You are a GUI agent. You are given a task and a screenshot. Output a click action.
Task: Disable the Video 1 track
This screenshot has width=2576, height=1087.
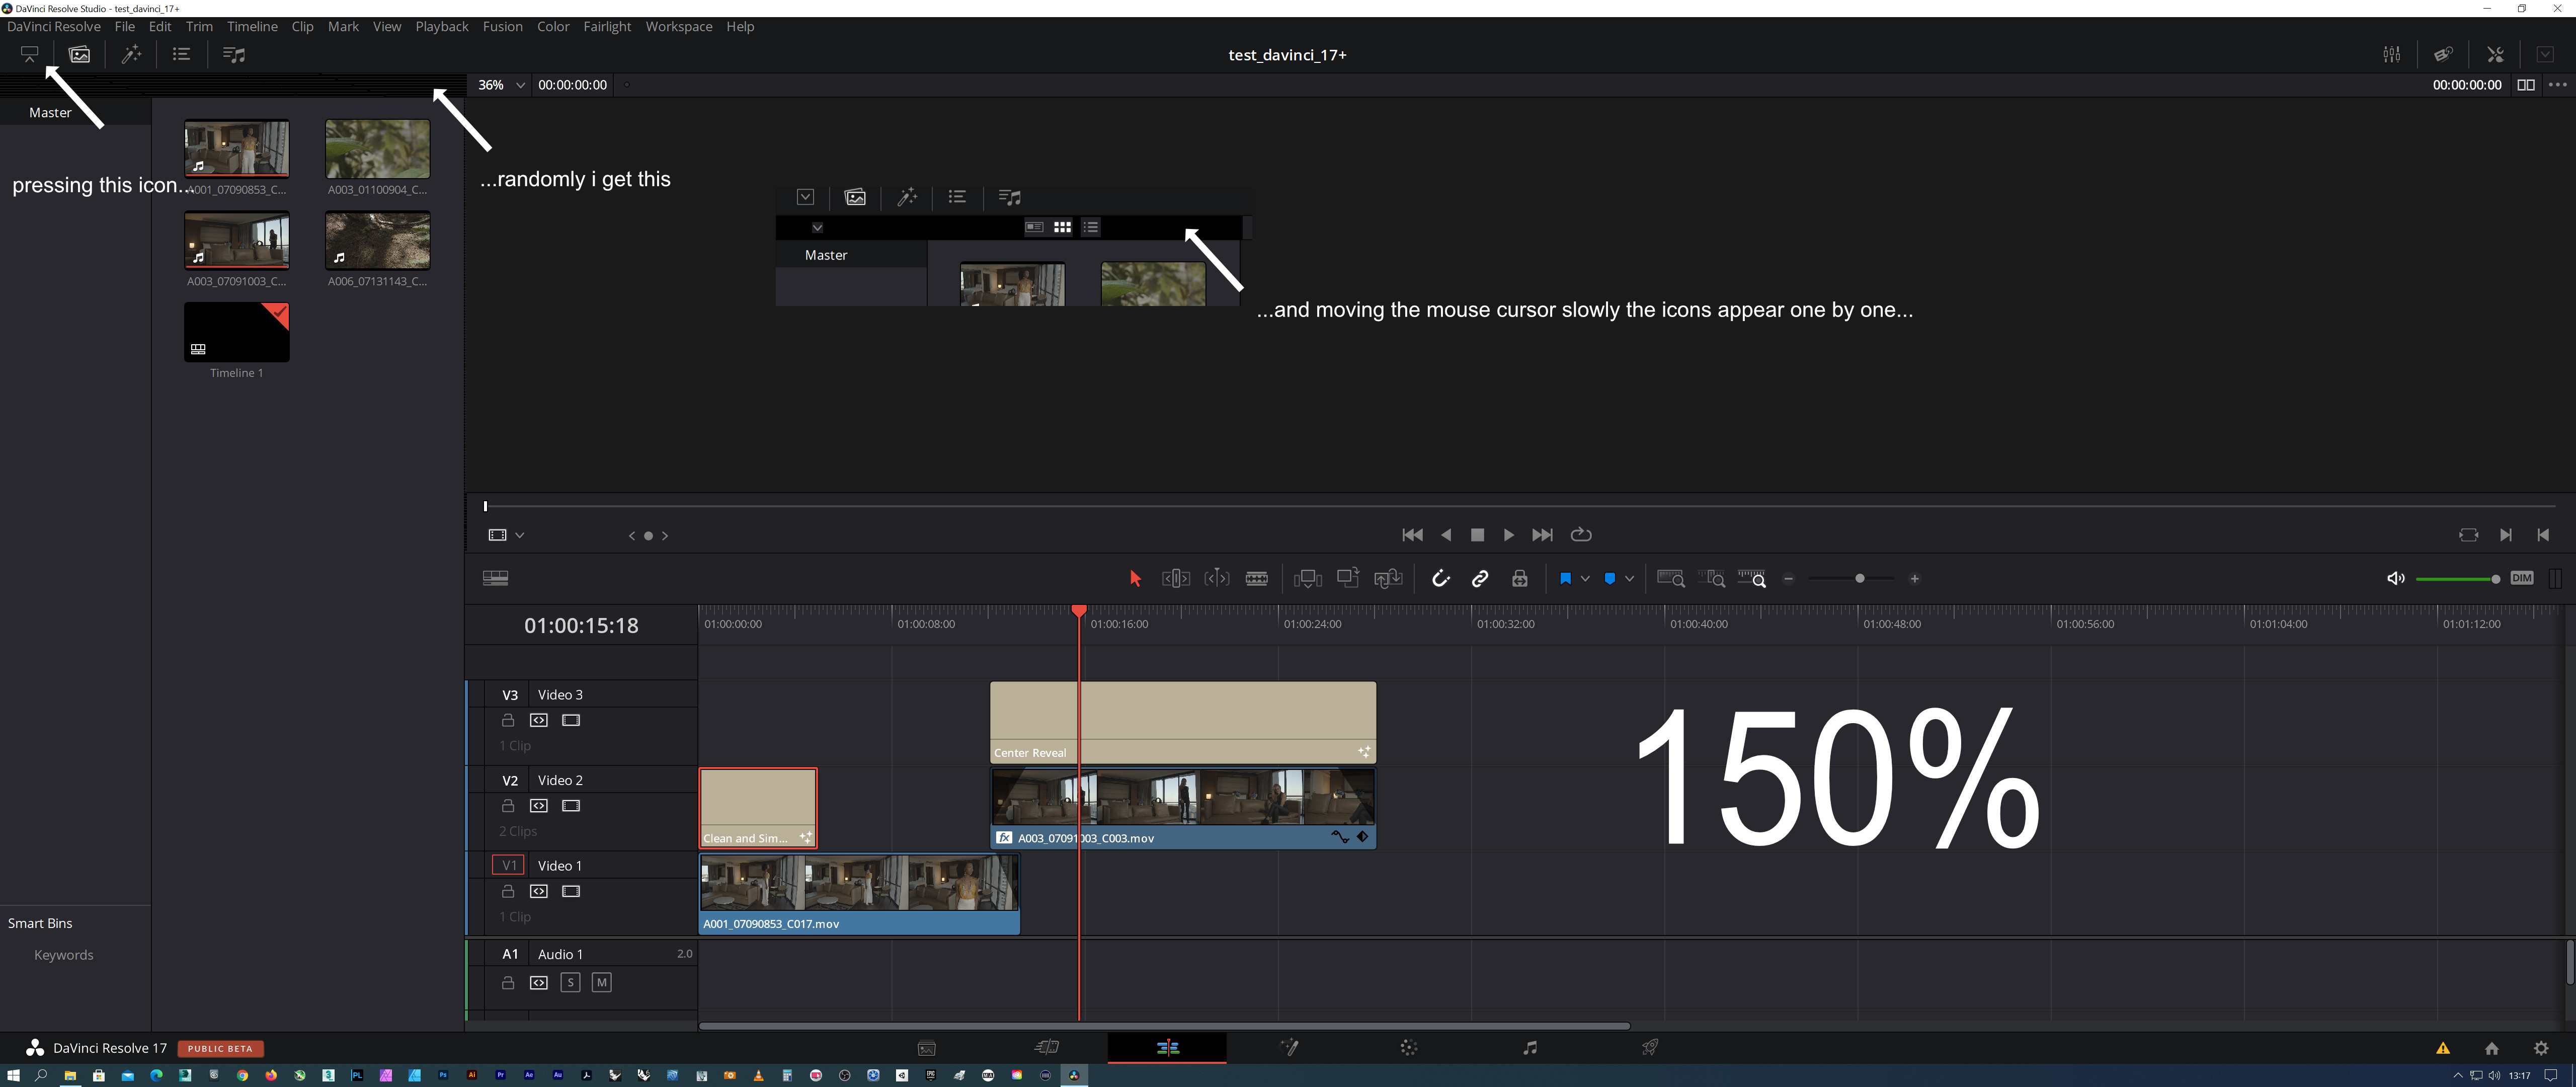coord(571,891)
